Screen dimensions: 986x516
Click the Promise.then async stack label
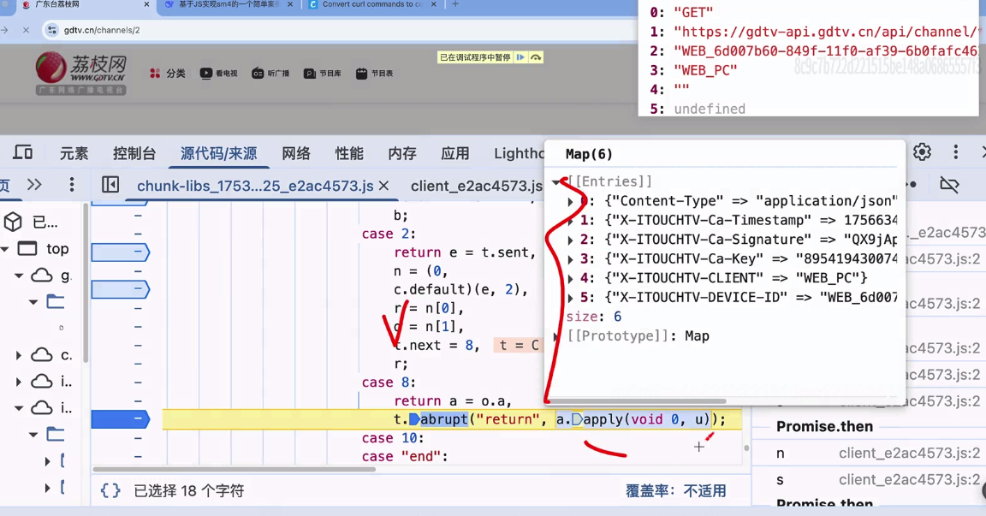[x=824, y=427]
